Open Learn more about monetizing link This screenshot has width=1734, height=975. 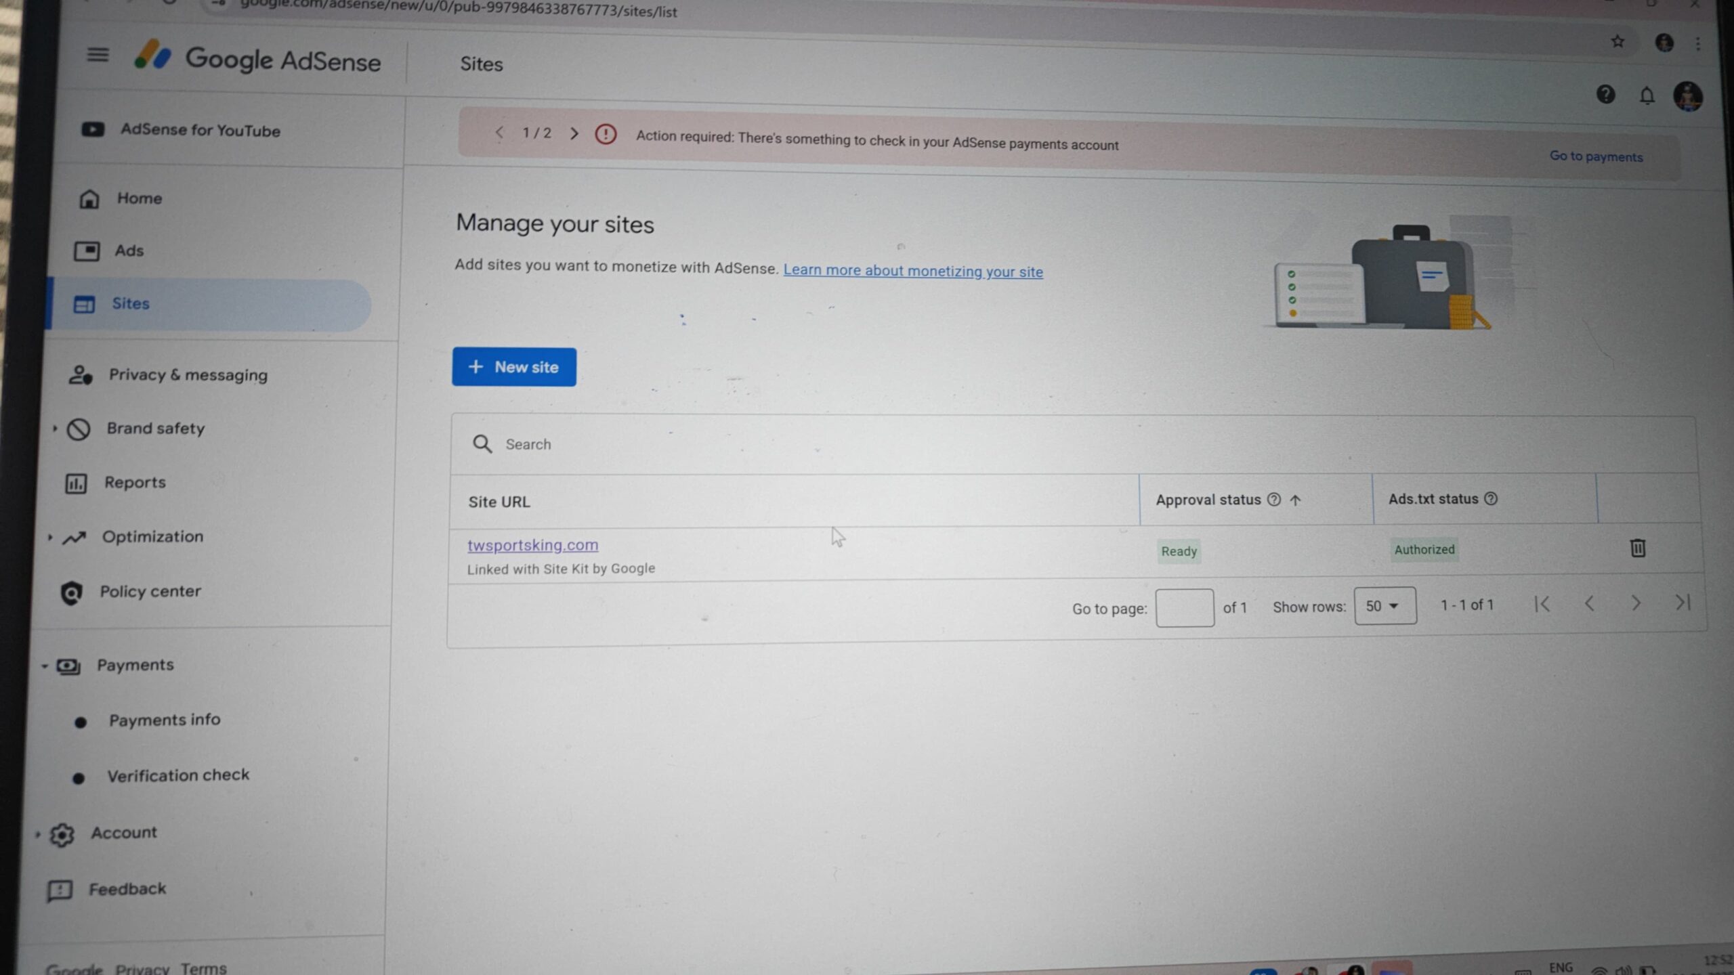tap(913, 271)
